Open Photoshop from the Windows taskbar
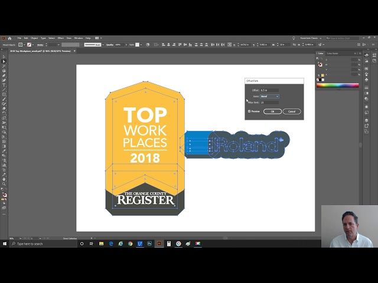The image size is (378, 283). [150, 243]
